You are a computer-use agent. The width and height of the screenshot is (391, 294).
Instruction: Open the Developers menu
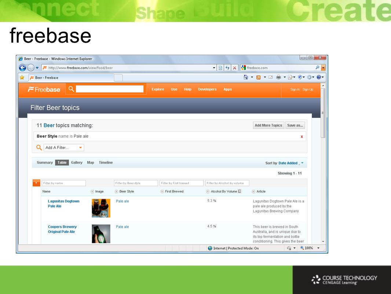click(208, 89)
